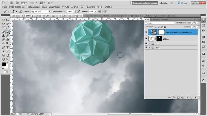The height and width of the screenshot is (116, 207).
Task: Select the Polygonal Lasso tool
Action: coord(4,24)
